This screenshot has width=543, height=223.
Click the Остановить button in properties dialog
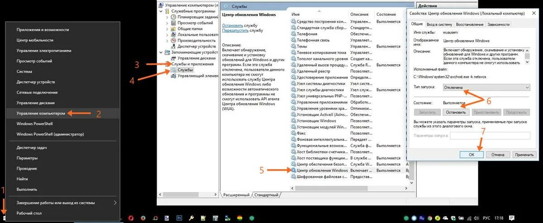[457, 112]
